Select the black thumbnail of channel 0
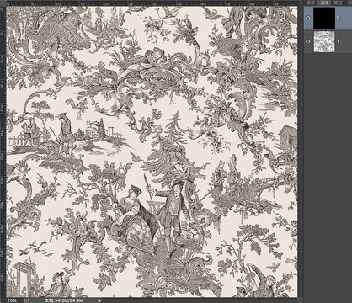 324,18
